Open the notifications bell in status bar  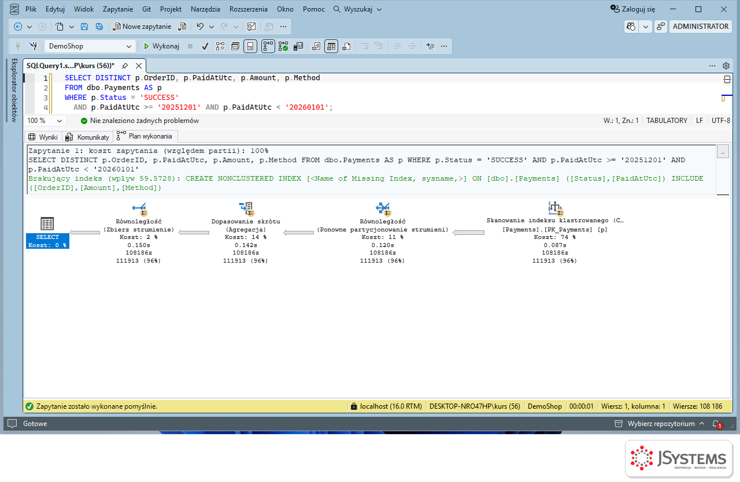click(x=716, y=424)
